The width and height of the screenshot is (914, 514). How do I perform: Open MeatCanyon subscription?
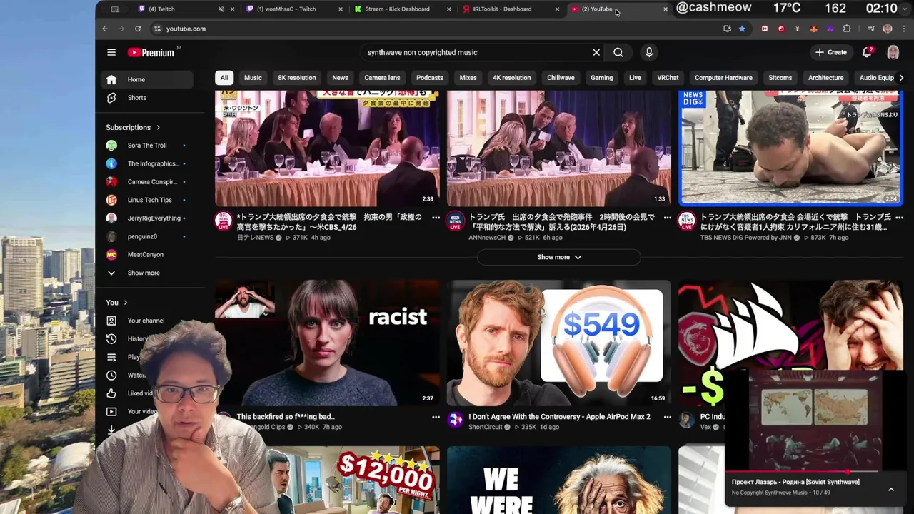(146, 255)
